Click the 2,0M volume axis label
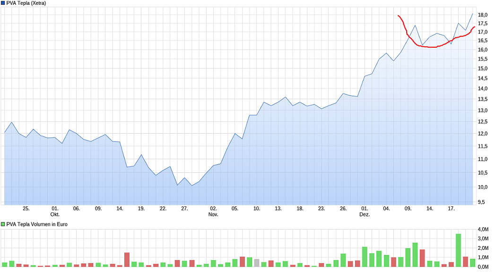The height and width of the screenshot is (272, 496). pyautogui.click(x=483, y=248)
